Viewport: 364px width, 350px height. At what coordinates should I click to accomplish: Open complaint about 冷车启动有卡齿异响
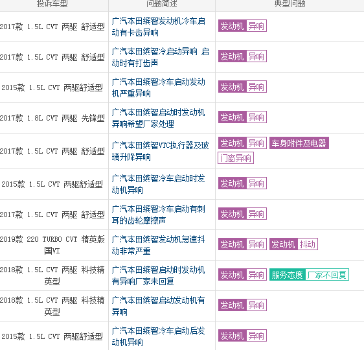[159, 27]
